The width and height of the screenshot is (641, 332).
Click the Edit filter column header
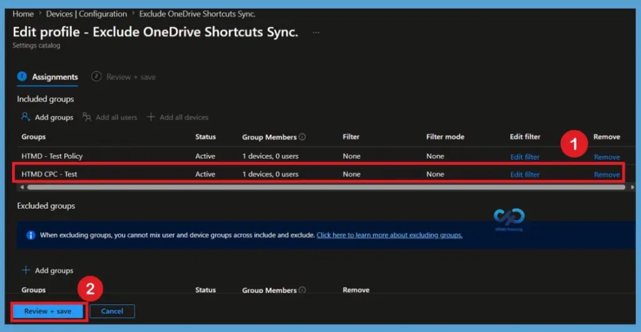pyautogui.click(x=525, y=137)
